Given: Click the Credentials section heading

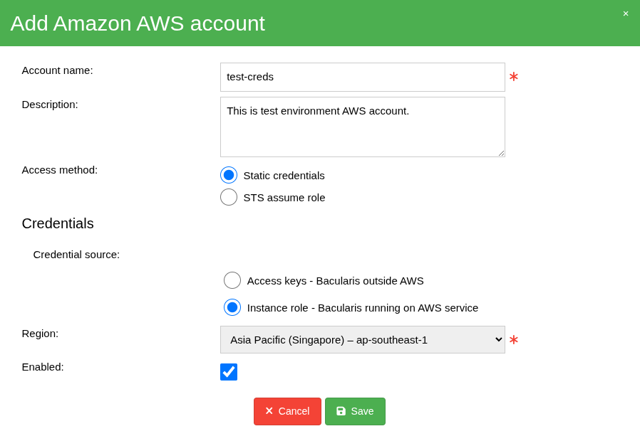Looking at the screenshot, I should pyautogui.click(x=58, y=223).
